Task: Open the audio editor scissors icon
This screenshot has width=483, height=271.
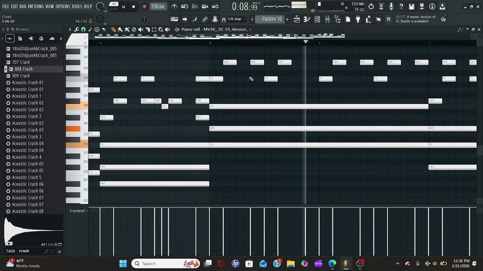Action: (381, 6)
